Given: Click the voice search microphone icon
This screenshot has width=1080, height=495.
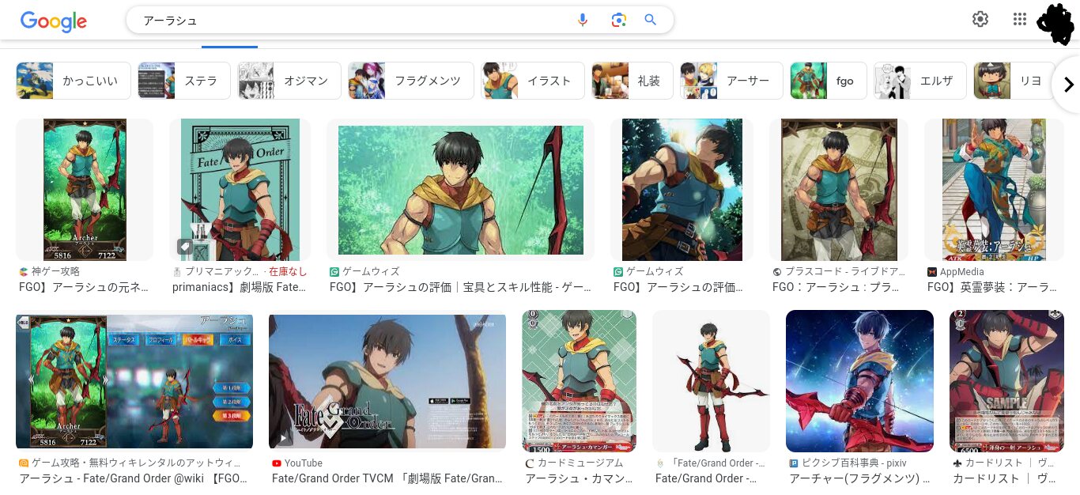Looking at the screenshot, I should (x=583, y=20).
